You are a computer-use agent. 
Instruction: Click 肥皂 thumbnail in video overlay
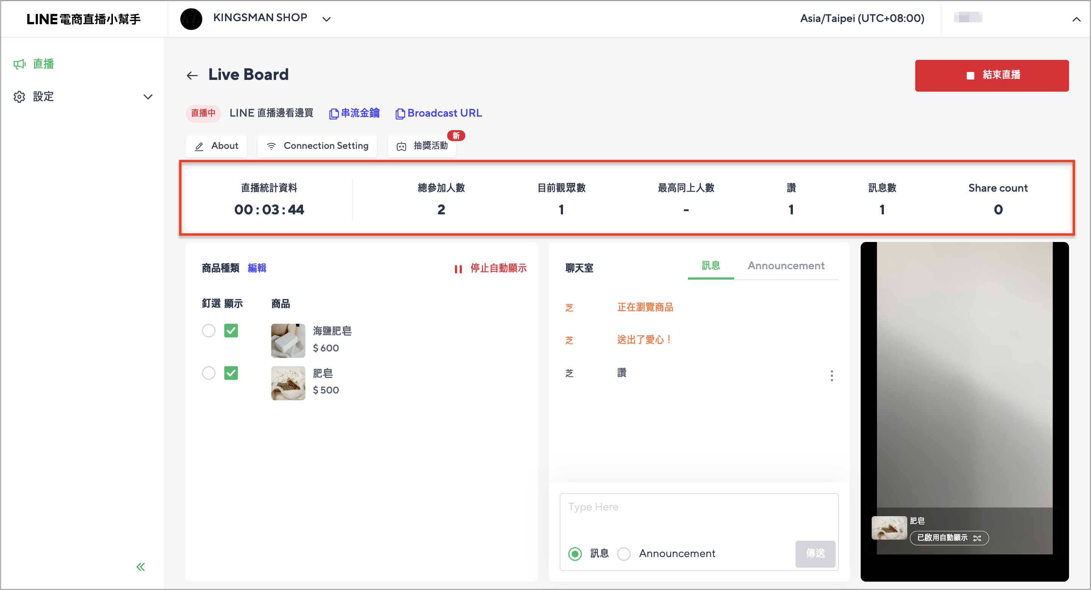pos(889,528)
